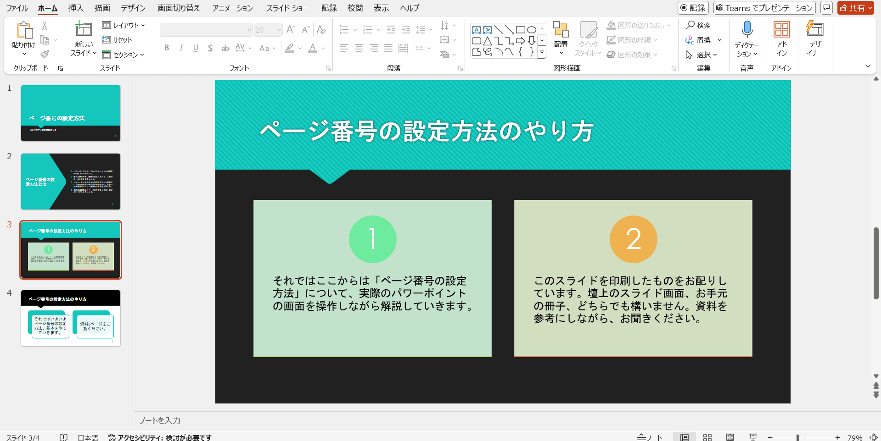
Task: Switch to the 挿入 insert tab
Action: point(76,8)
